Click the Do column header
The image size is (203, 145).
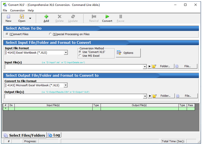pos(11,105)
